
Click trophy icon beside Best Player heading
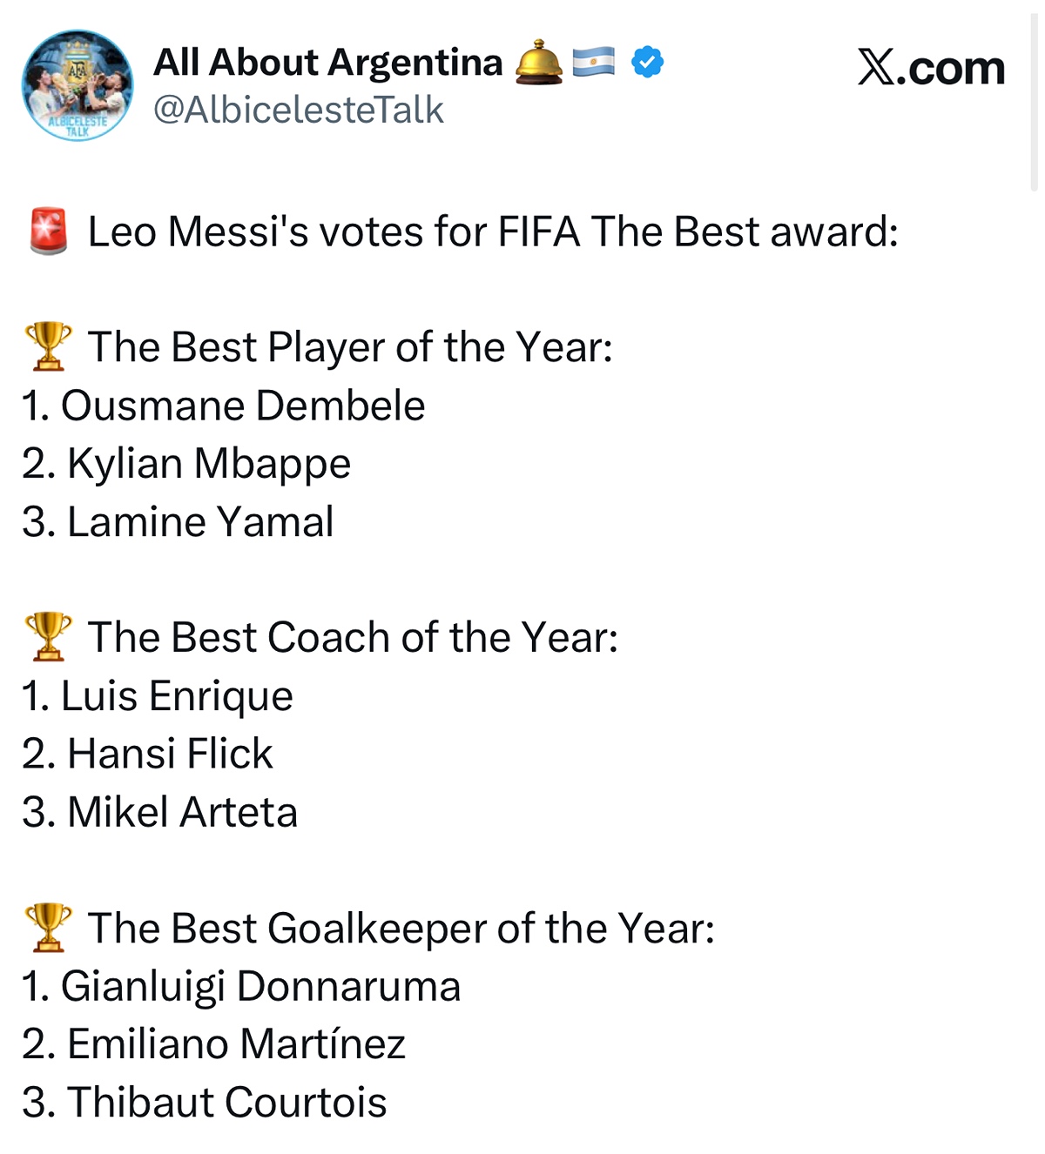tap(49, 346)
